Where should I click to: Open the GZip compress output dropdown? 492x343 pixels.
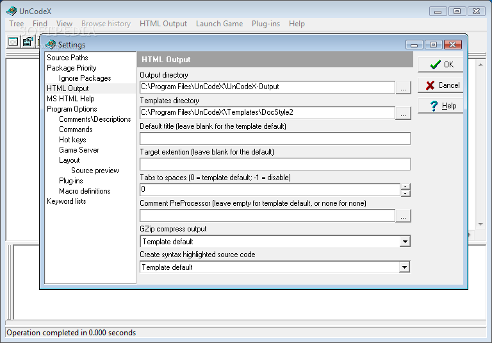[x=405, y=242]
